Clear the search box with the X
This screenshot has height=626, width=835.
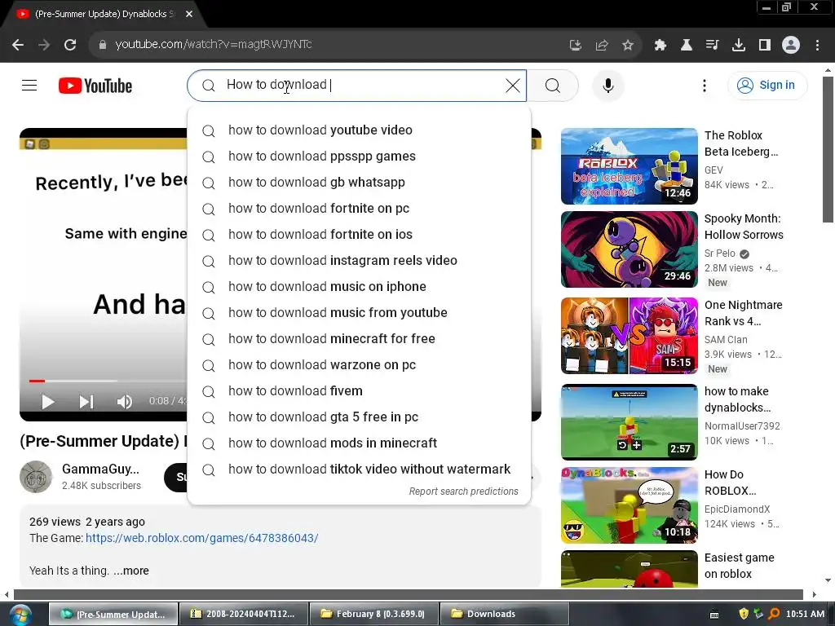click(512, 85)
